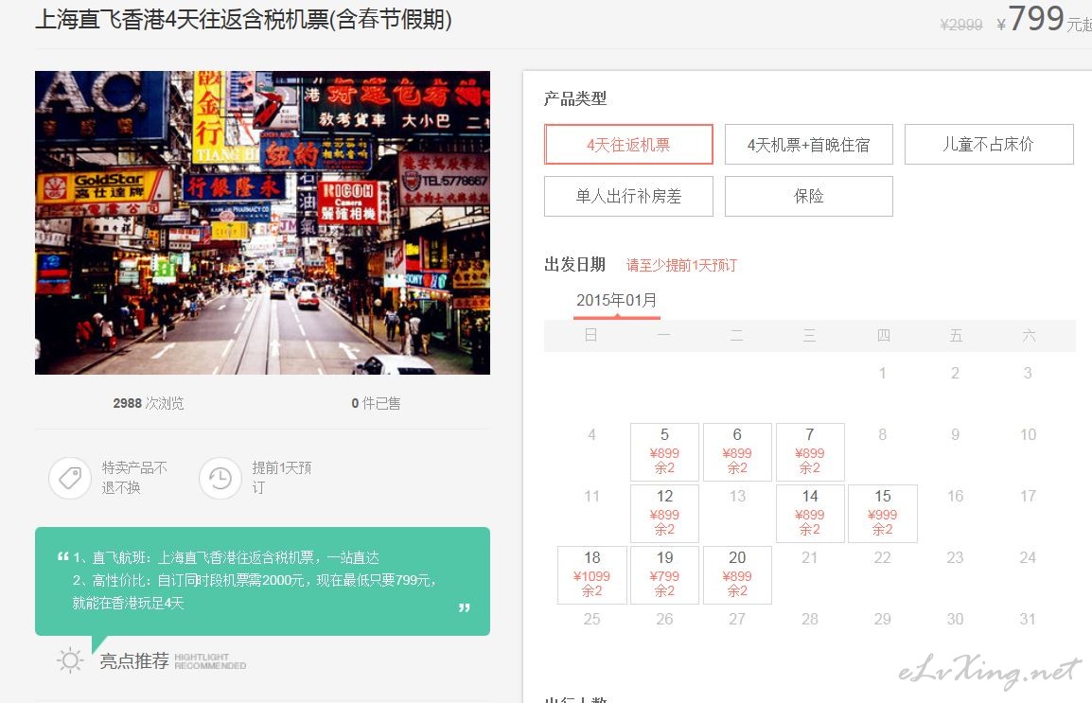
Task: Click the 请至少提前1天预订 notice
Action: point(681,265)
